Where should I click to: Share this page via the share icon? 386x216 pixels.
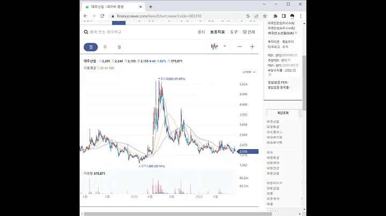(256, 16)
